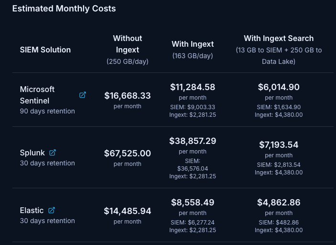
Task: Click the $4,862.86 Elastic Ingext Search cost
Action: [279, 202]
